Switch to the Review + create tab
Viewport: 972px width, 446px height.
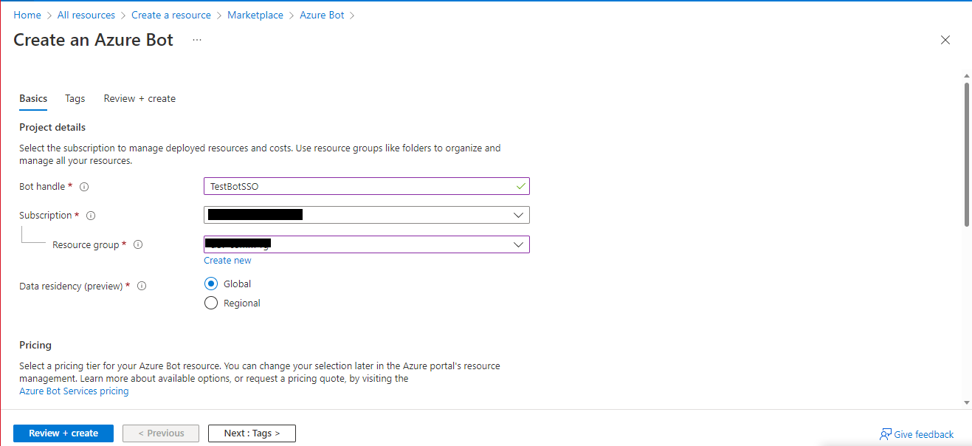click(139, 98)
